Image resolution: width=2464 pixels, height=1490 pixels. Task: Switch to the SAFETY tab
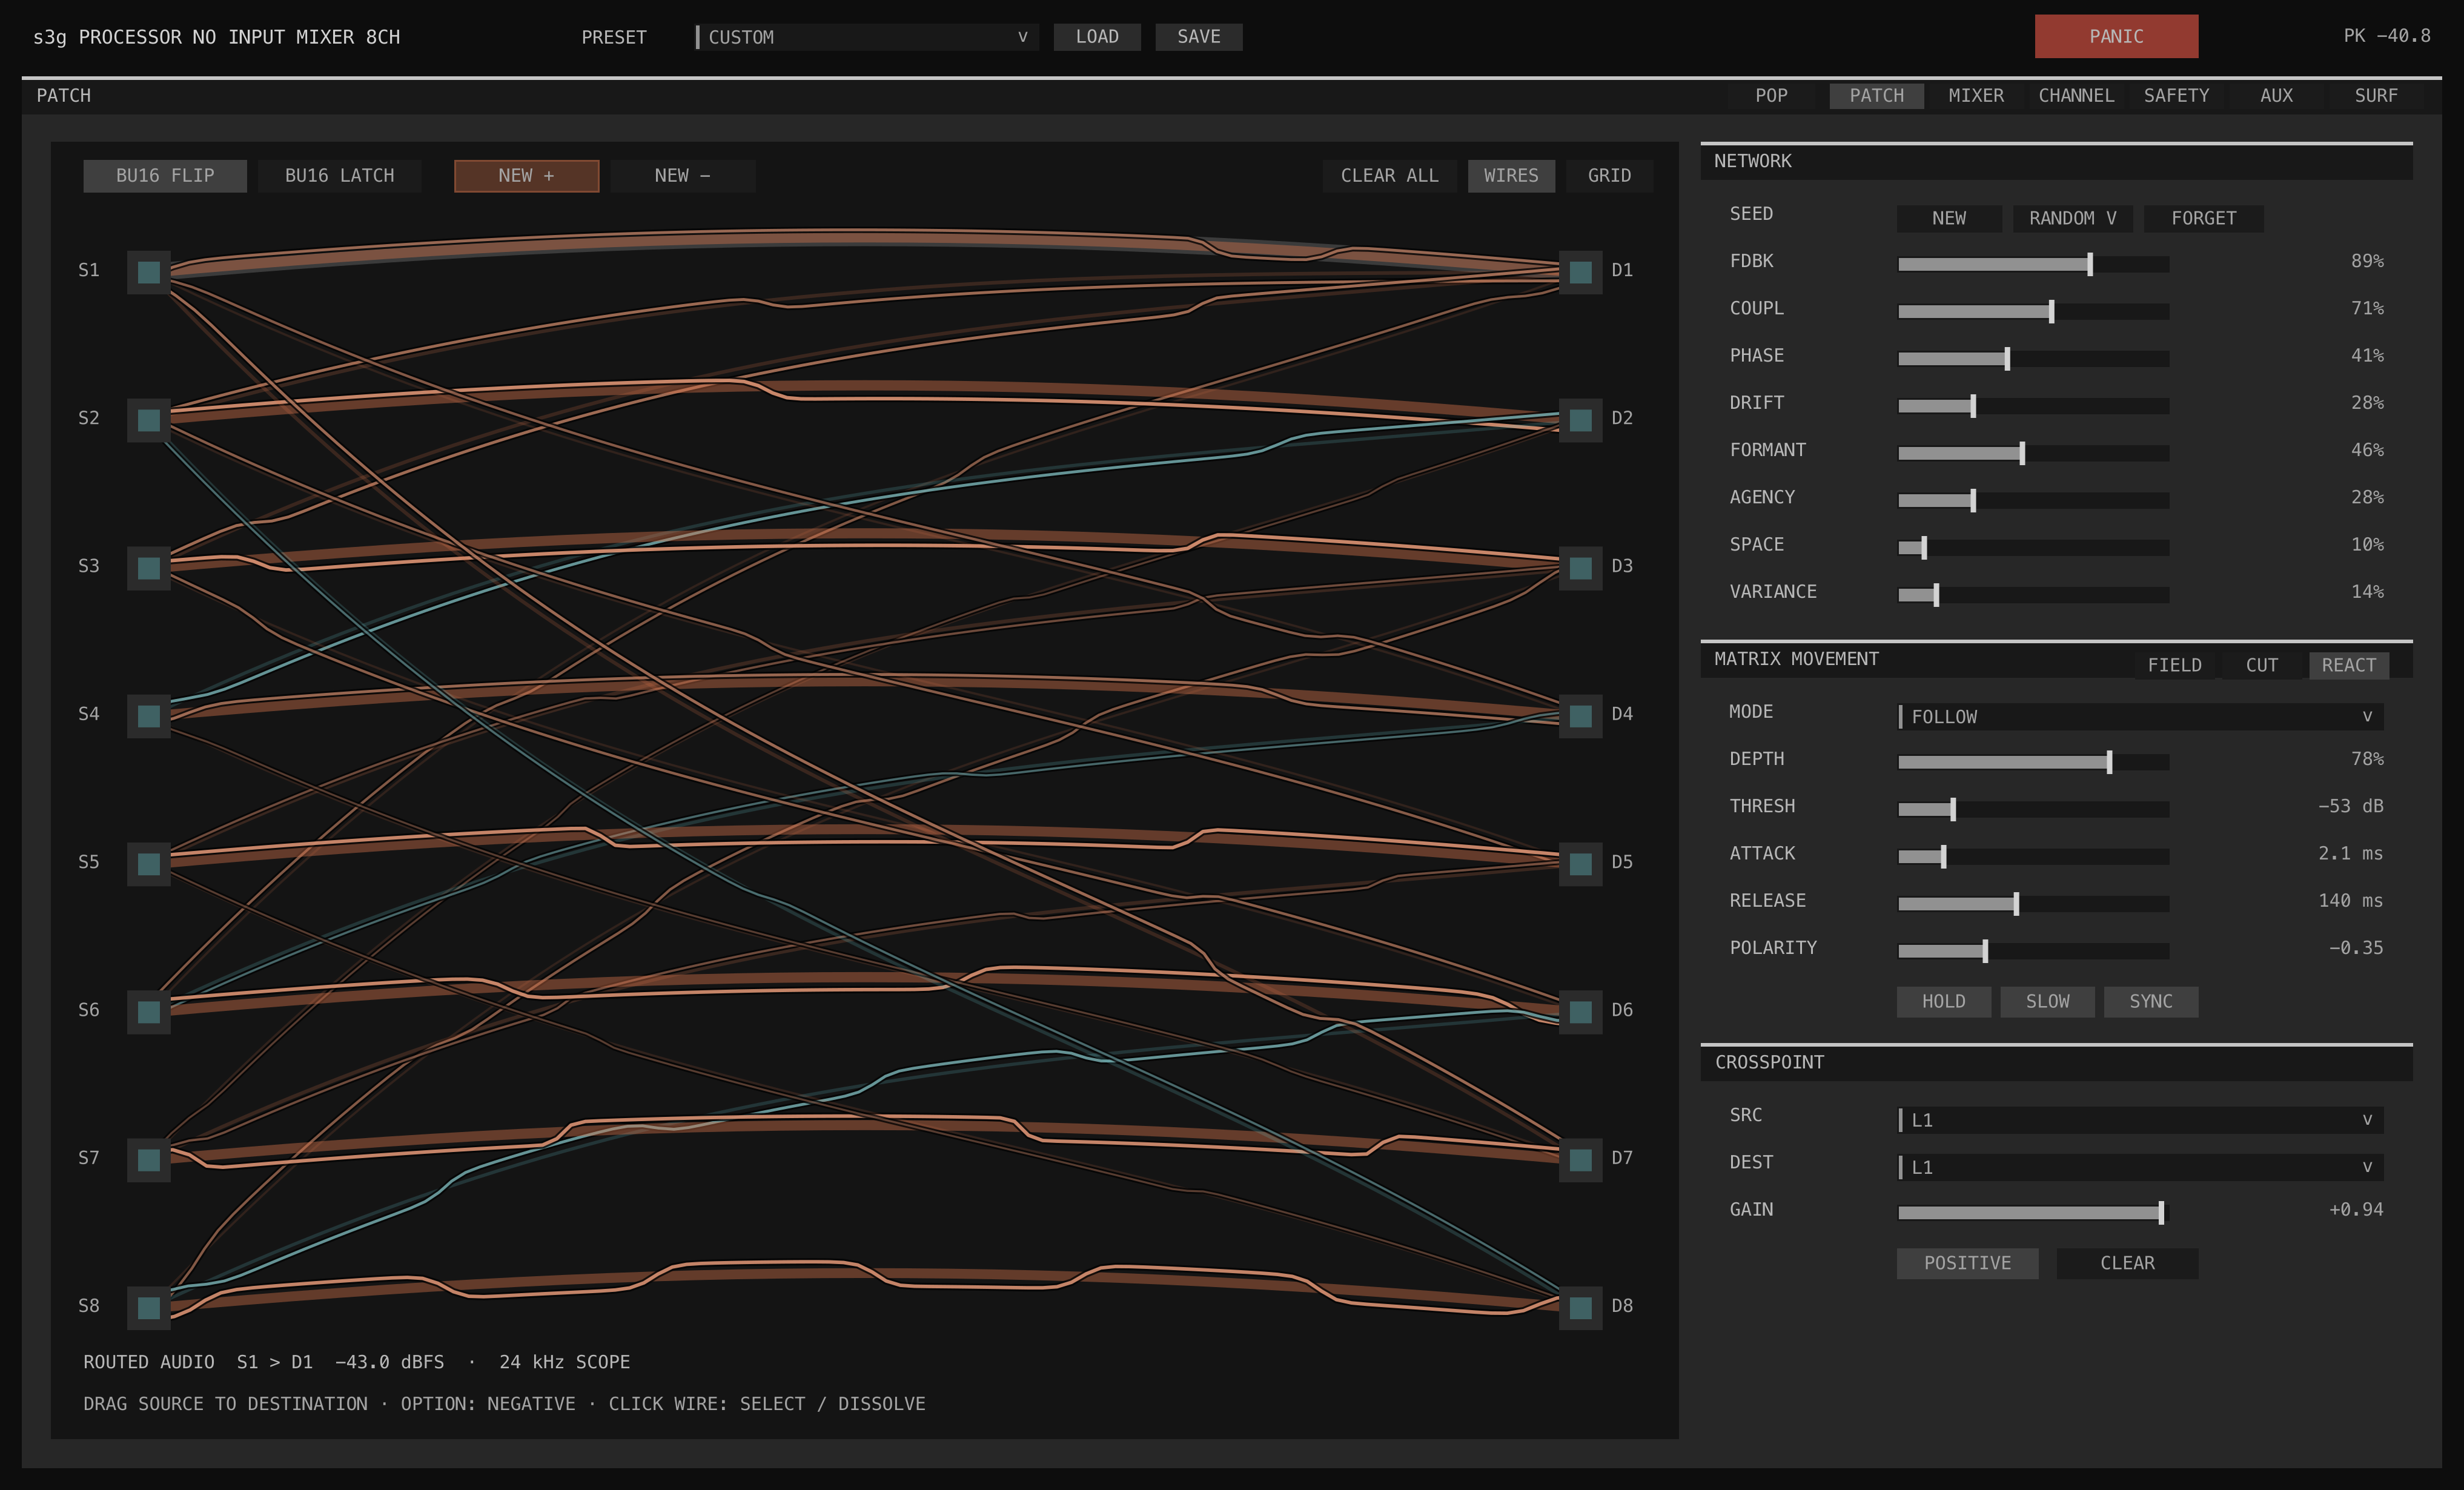(2176, 96)
